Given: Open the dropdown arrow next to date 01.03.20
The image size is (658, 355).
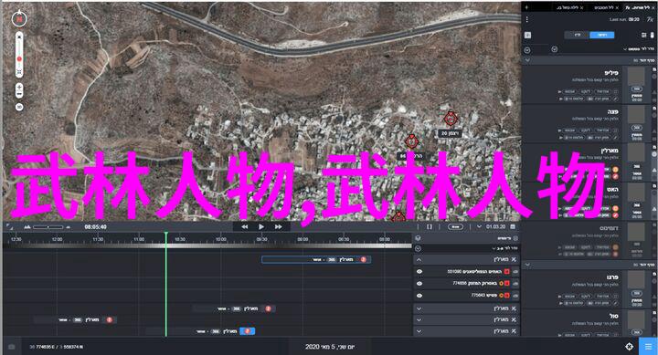Looking at the screenshot, I should (x=479, y=226).
